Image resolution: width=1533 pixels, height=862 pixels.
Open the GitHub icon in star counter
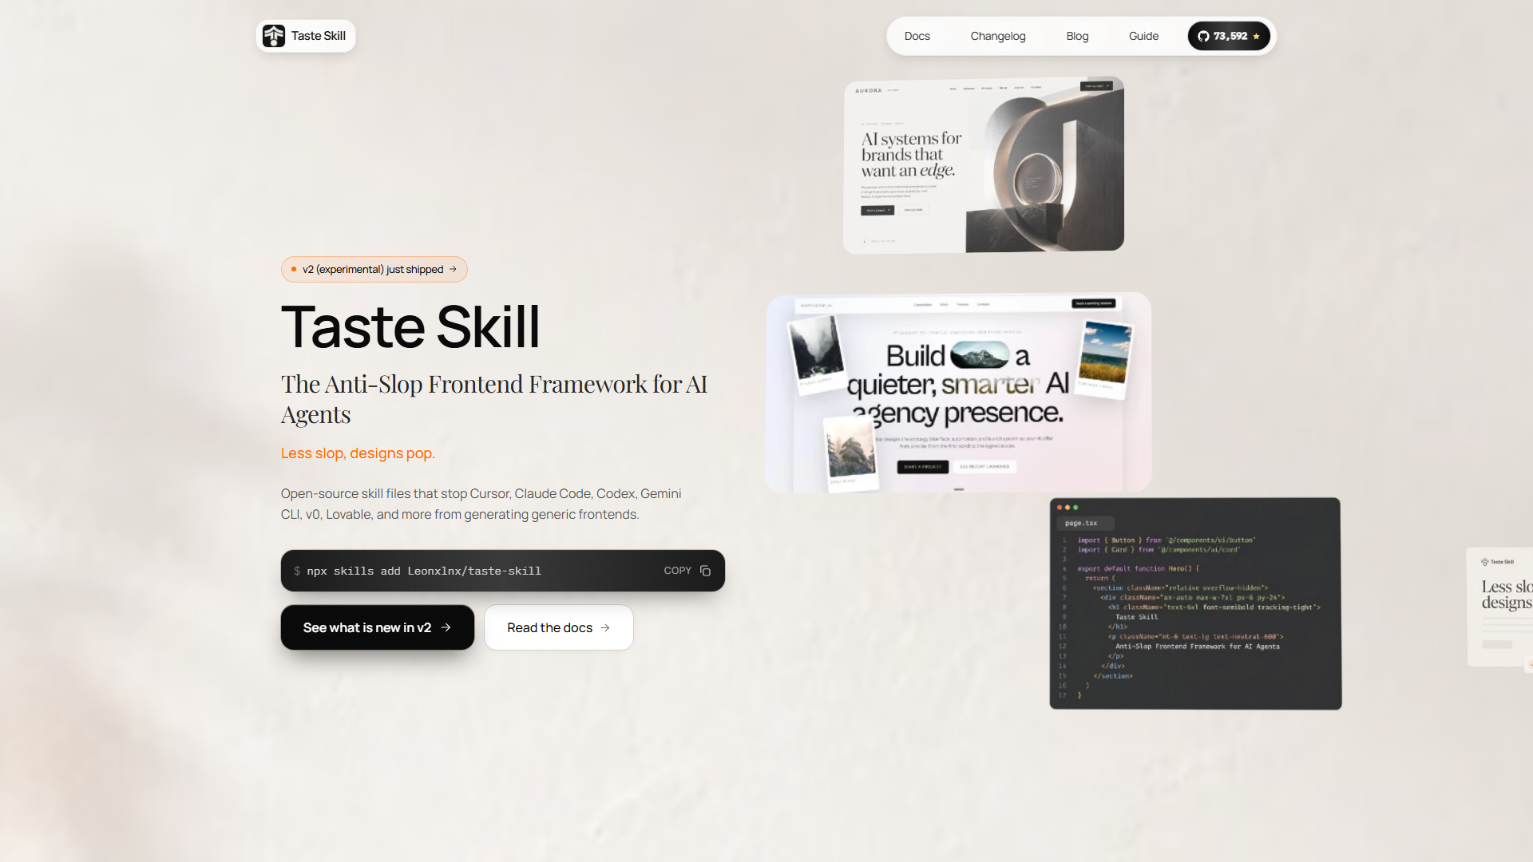1203,36
